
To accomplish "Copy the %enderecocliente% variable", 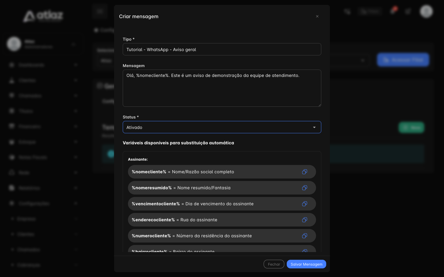I will pos(305,220).
